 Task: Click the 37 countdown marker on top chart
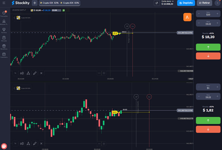coord(127,26)
